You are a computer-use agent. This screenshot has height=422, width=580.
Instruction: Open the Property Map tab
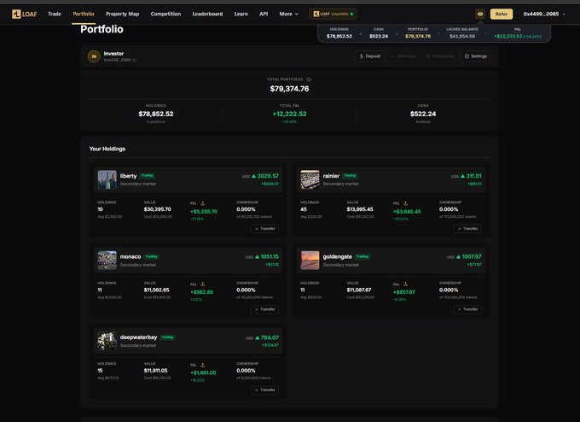pyautogui.click(x=123, y=14)
